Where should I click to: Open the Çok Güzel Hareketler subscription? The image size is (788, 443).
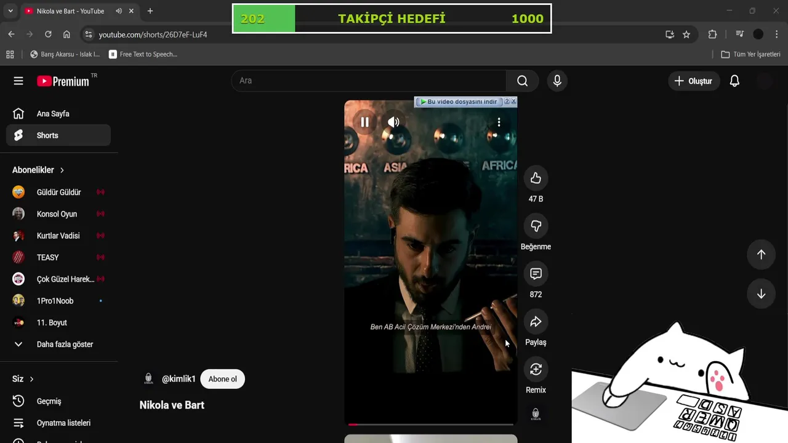pyautogui.click(x=58, y=279)
